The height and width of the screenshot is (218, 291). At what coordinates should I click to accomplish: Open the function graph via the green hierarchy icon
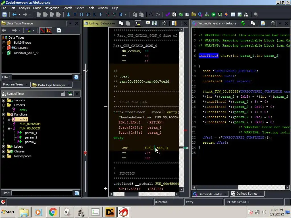point(207,14)
